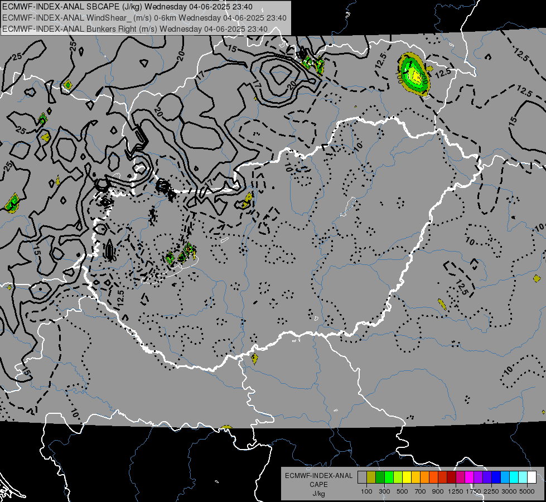The height and width of the screenshot is (502, 546).
Task: Select the brick red legend swatch after 900
Action: point(443,477)
